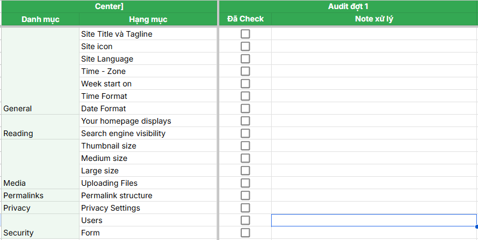Select the Media category cell

point(40,164)
